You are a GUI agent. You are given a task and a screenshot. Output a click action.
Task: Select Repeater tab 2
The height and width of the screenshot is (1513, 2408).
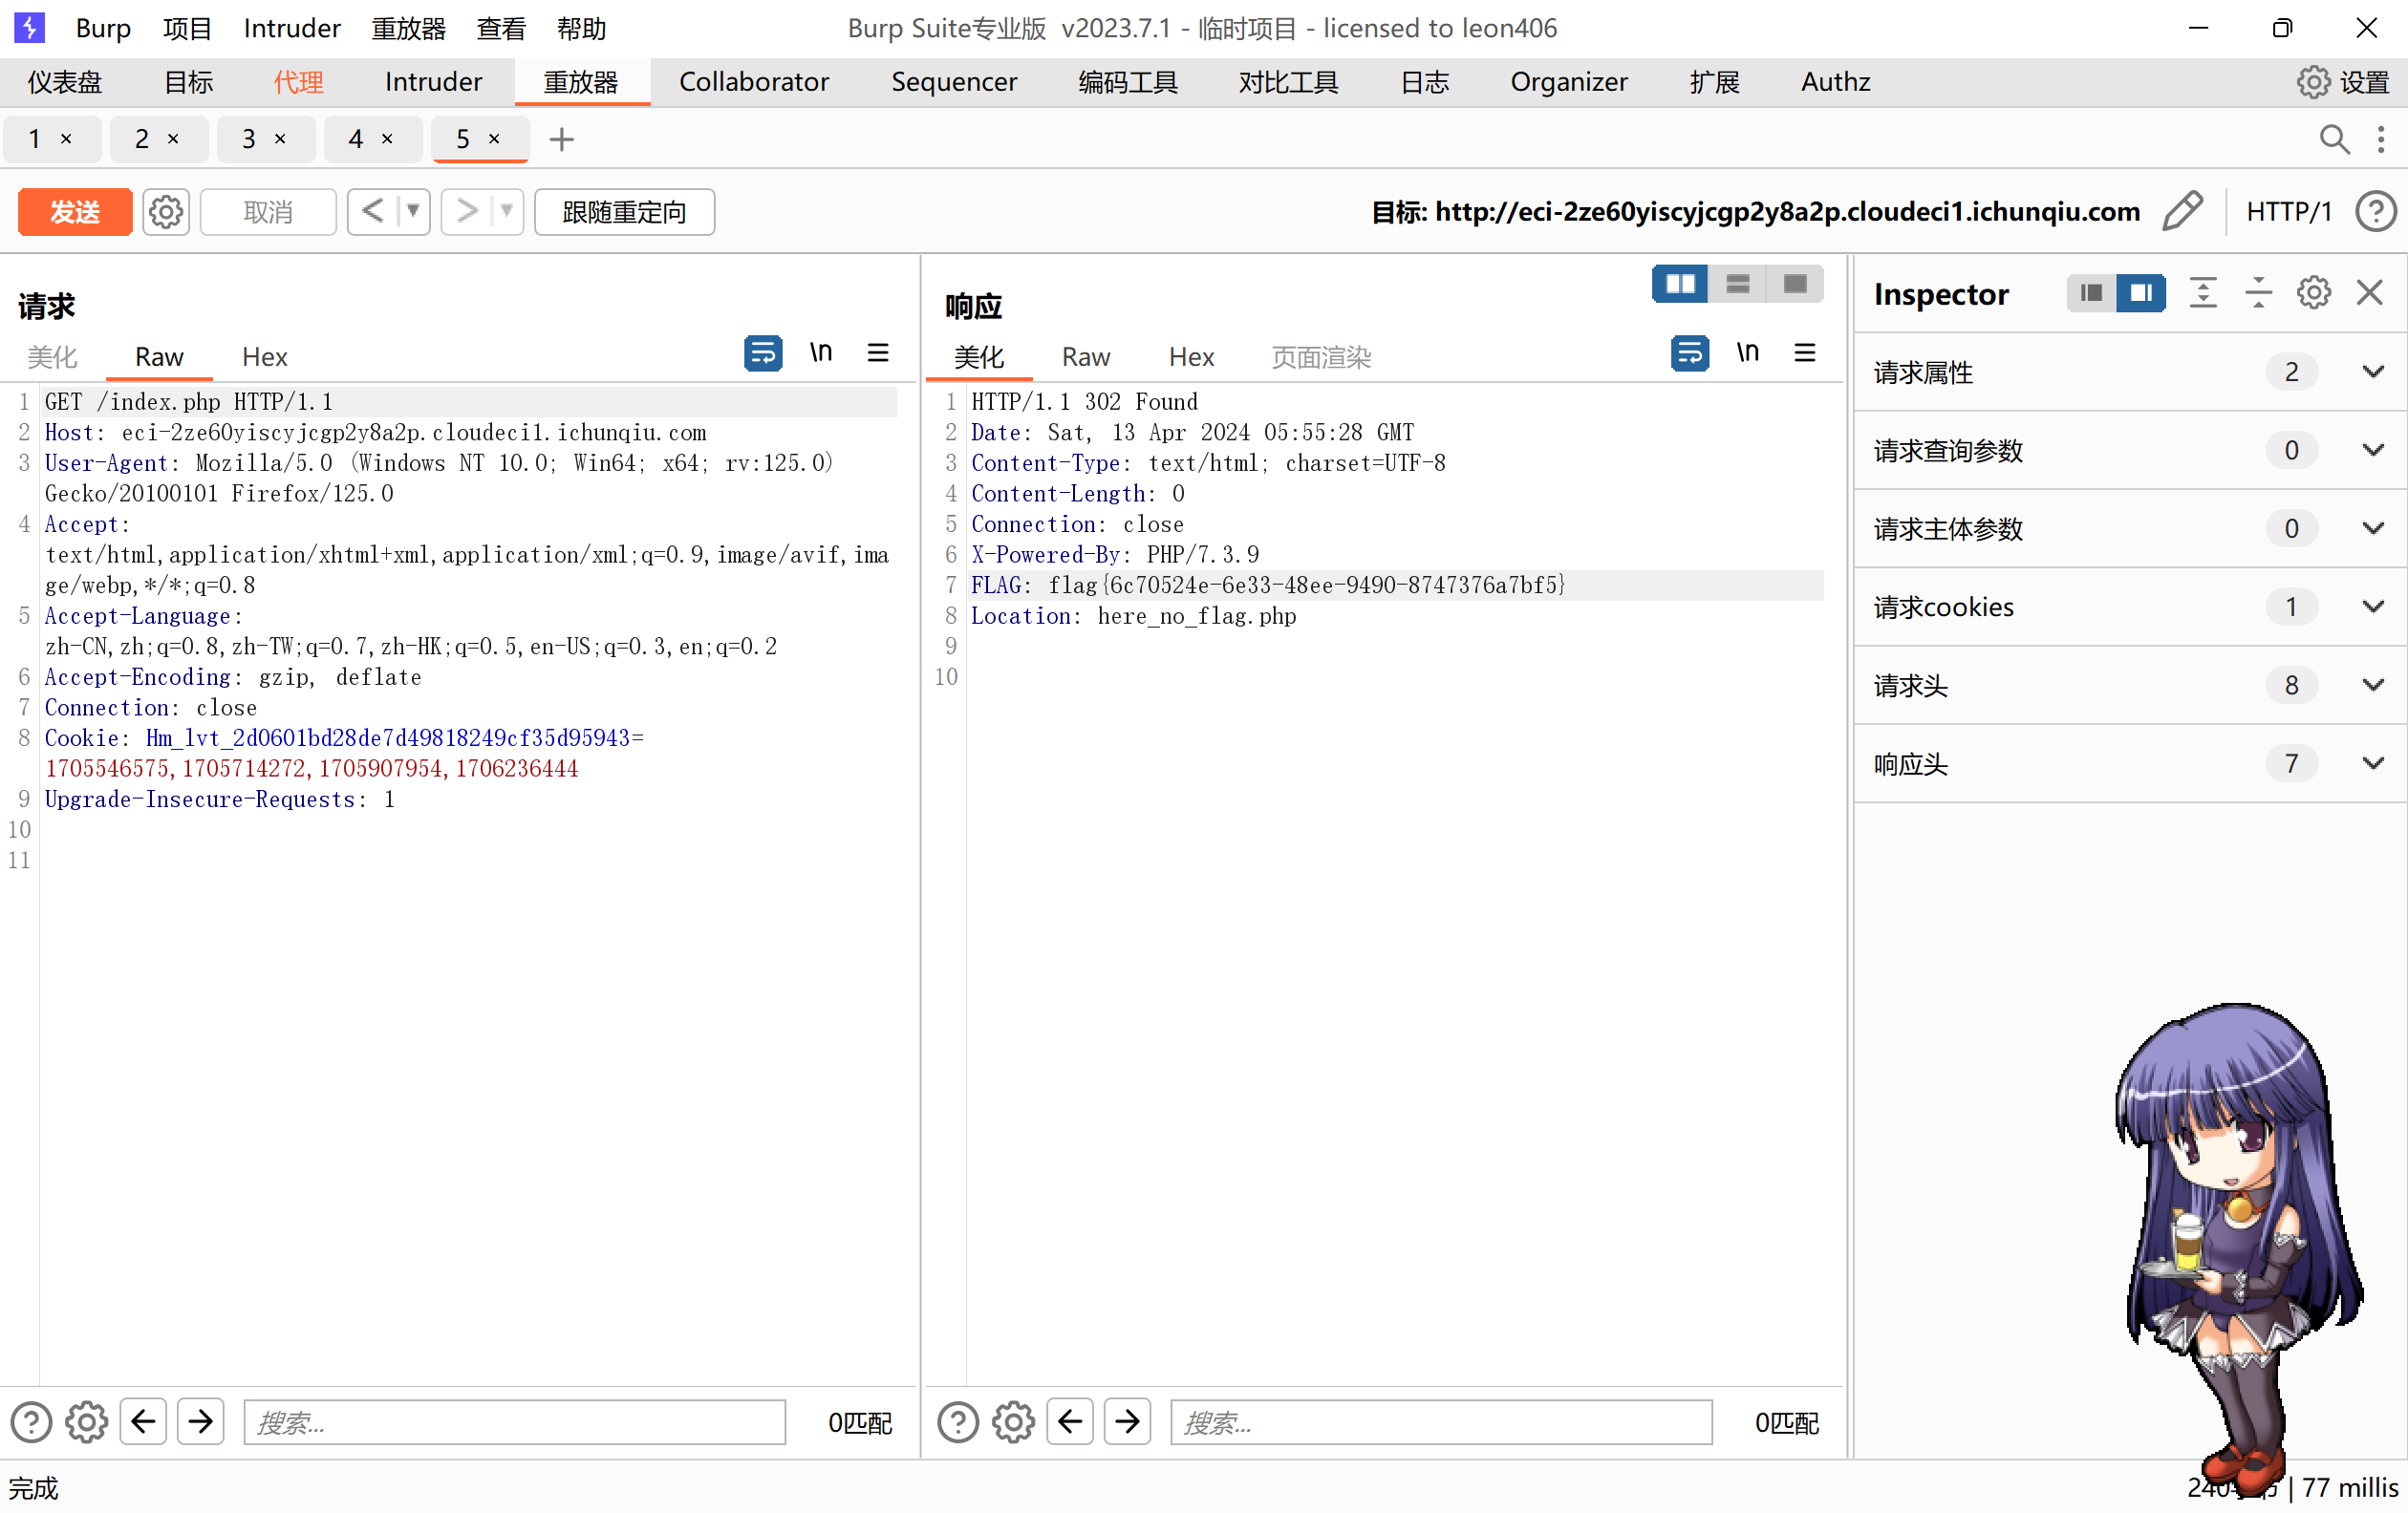pyautogui.click(x=142, y=139)
